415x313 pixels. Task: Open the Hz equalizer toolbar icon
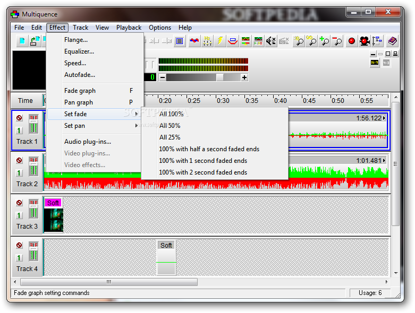(x=207, y=41)
